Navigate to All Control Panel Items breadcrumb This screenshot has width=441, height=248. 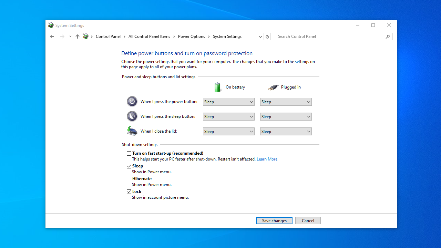(x=149, y=37)
